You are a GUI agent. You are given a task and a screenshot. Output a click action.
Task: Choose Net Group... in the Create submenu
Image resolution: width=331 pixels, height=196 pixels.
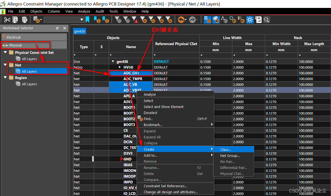pos(234,156)
